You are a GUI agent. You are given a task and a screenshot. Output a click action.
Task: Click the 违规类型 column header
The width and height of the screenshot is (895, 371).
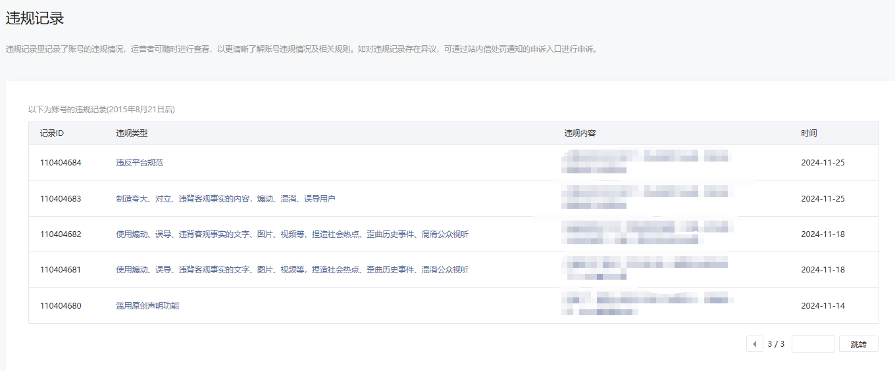coord(132,133)
